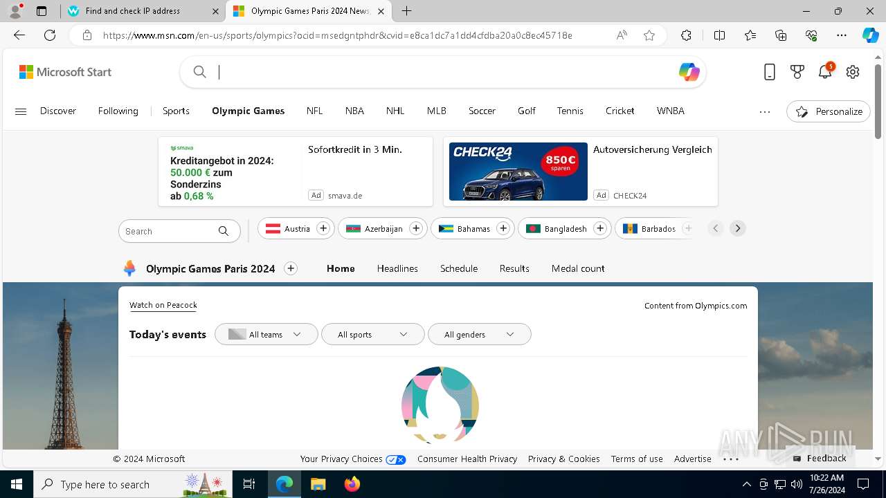This screenshot has height=498, width=886.
Task: Open Browser essentials heart icon
Action: point(811,35)
